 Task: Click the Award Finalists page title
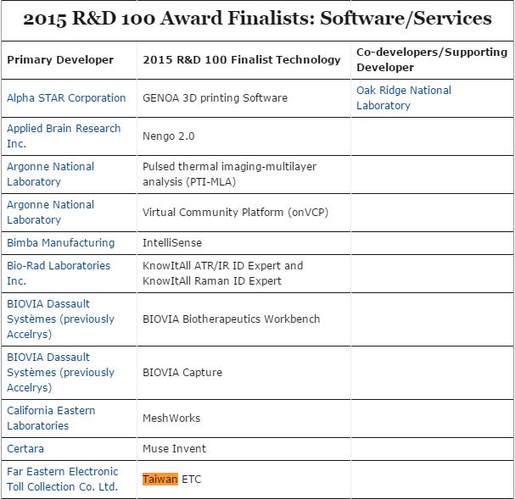257,19
